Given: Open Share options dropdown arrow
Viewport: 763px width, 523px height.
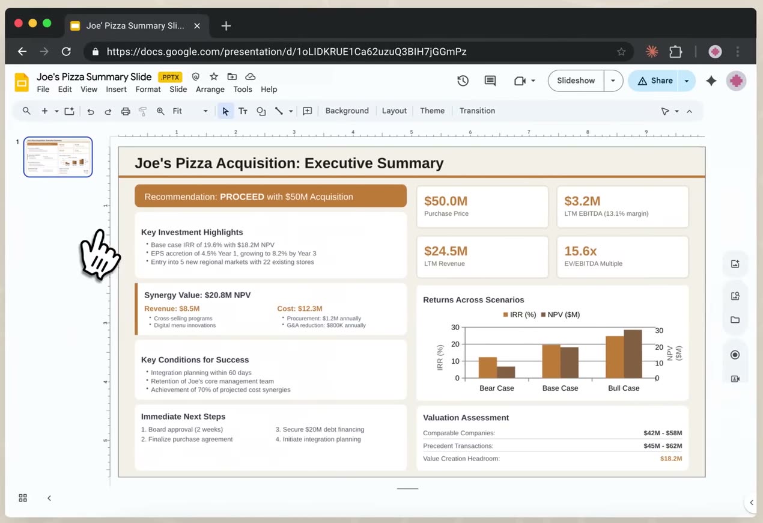Looking at the screenshot, I should (x=686, y=81).
